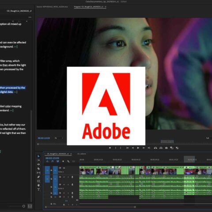This screenshot has height=212, width=212.
Task: Open the text panel ellipsis menu
Action: (x=30, y=17)
